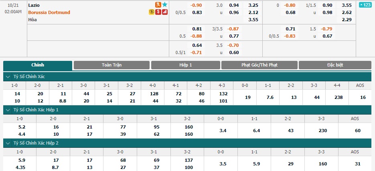Switch to the Hiệp 1 tab
The height and width of the screenshot is (171, 375).
click(x=186, y=65)
